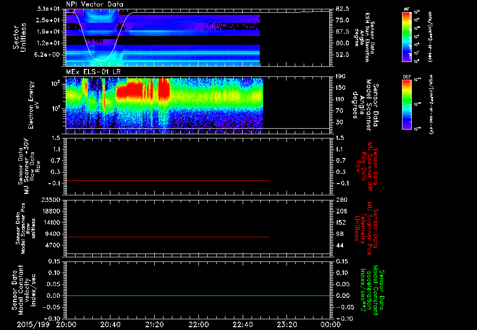Click the 4700 scanner position tick
The image size is (477, 330).
pos(54,245)
